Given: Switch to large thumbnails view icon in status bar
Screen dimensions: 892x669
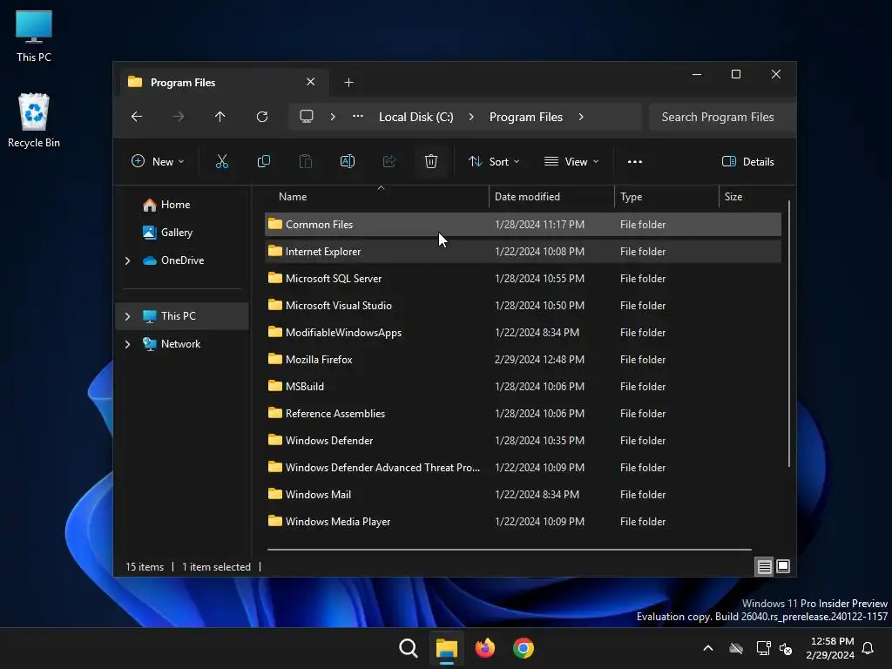Looking at the screenshot, I should (x=783, y=566).
